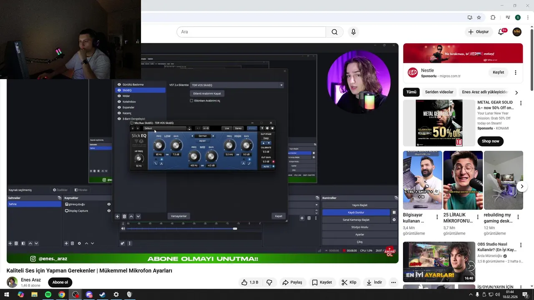This screenshot has height=300, width=534.
Task: Click the Keşfet button on the Nestle ad
Action: (x=498, y=72)
